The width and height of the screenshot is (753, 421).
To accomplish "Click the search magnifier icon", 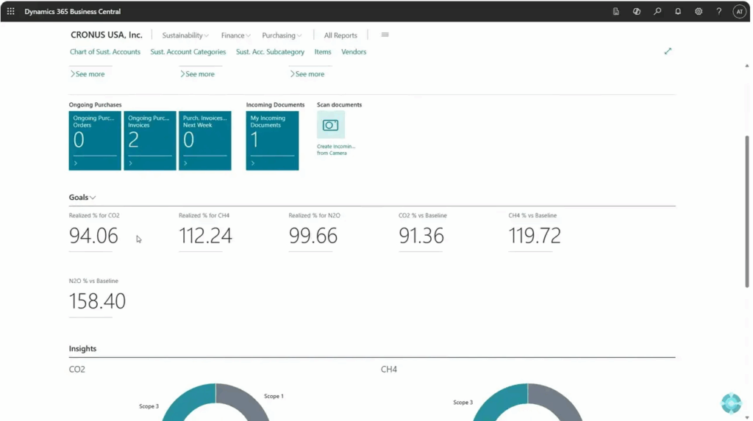I will [x=657, y=11].
